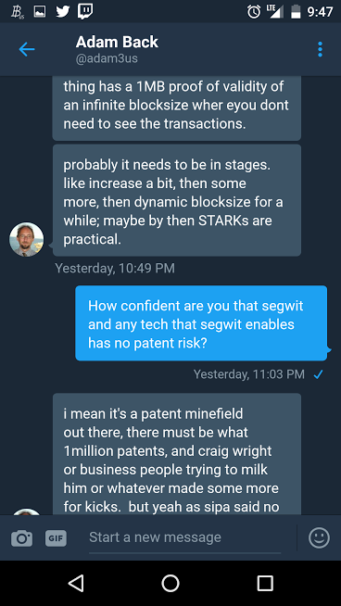
Task: Tap the Android back navigation button
Action: 76,583
